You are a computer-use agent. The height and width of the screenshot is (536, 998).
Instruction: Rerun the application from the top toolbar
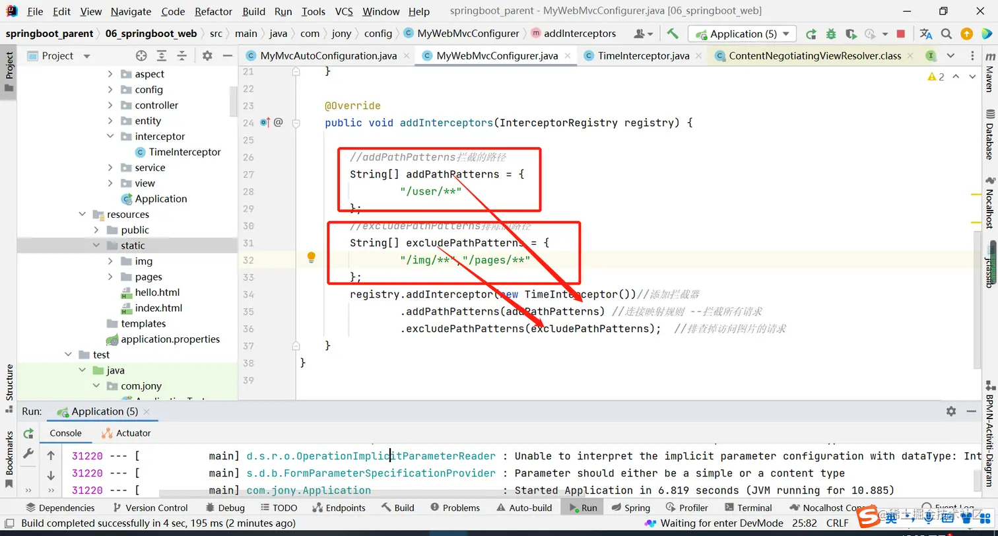coord(811,34)
